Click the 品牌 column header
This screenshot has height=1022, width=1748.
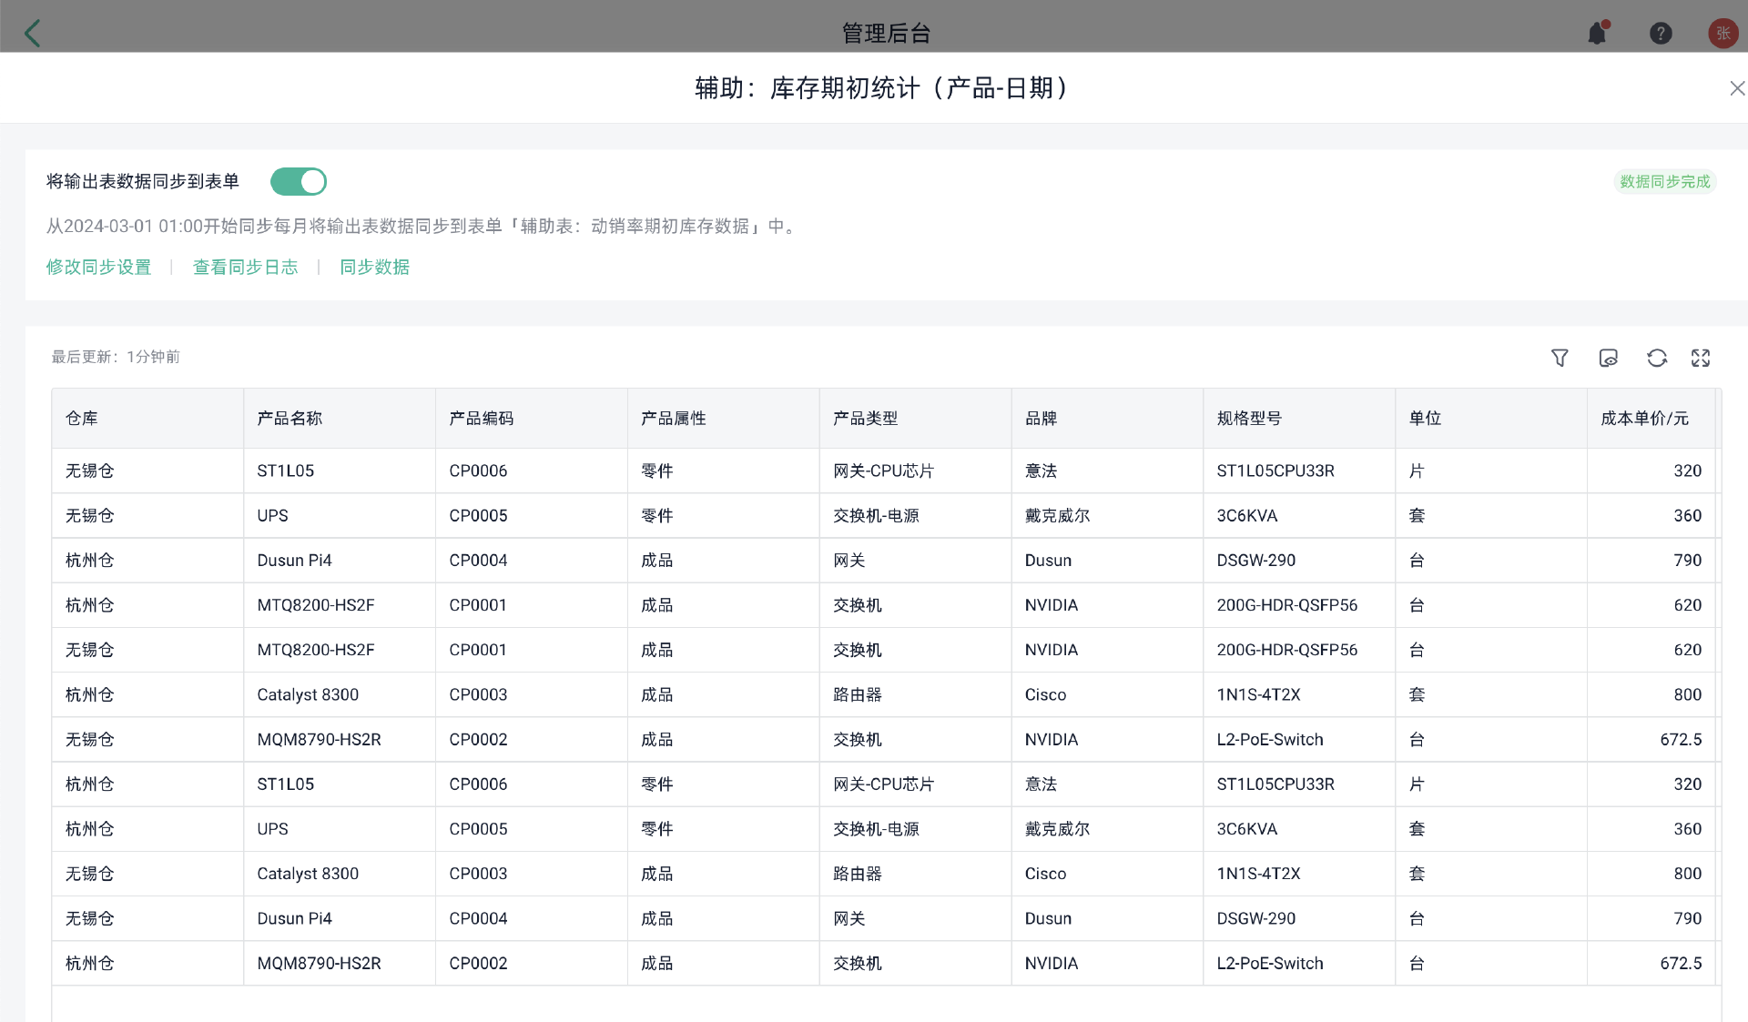tap(1041, 419)
